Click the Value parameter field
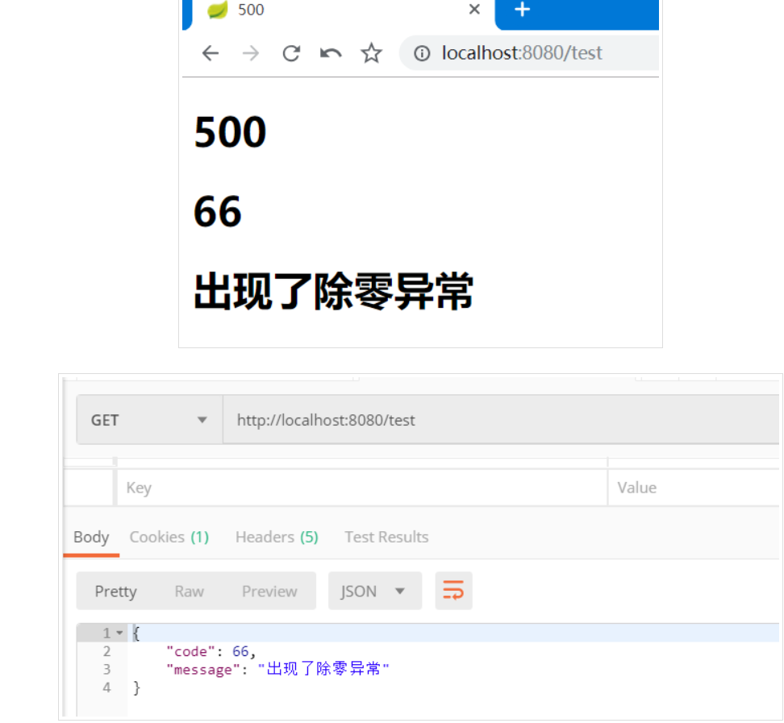The height and width of the screenshot is (723, 784). pos(694,488)
